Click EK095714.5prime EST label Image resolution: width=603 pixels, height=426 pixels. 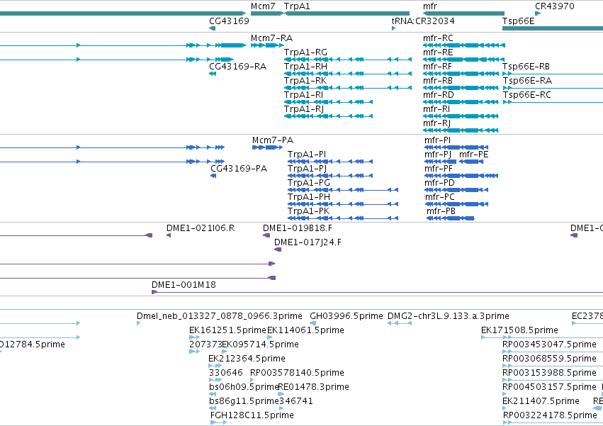tap(260, 344)
